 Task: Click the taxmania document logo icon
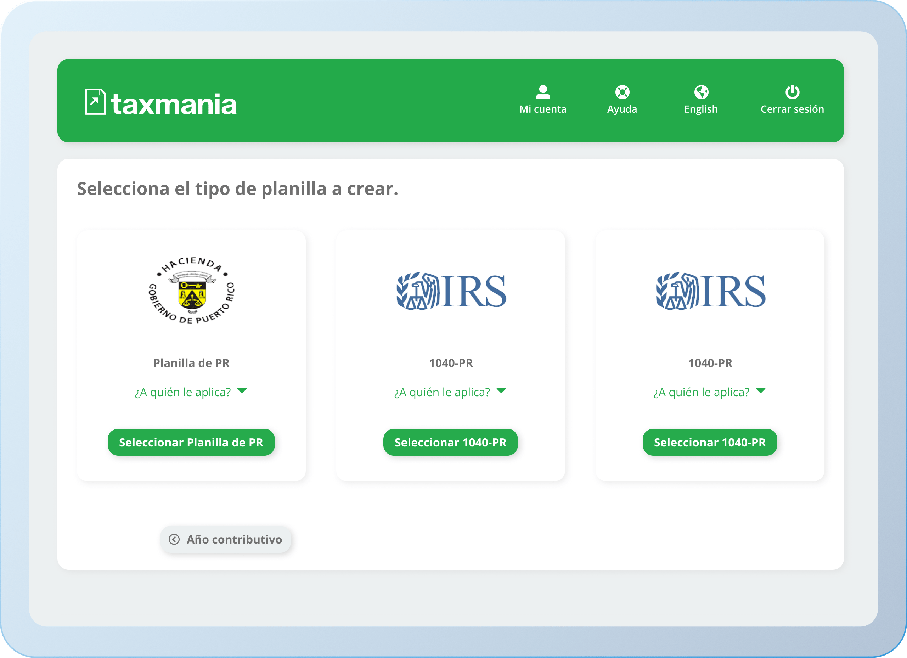click(95, 102)
